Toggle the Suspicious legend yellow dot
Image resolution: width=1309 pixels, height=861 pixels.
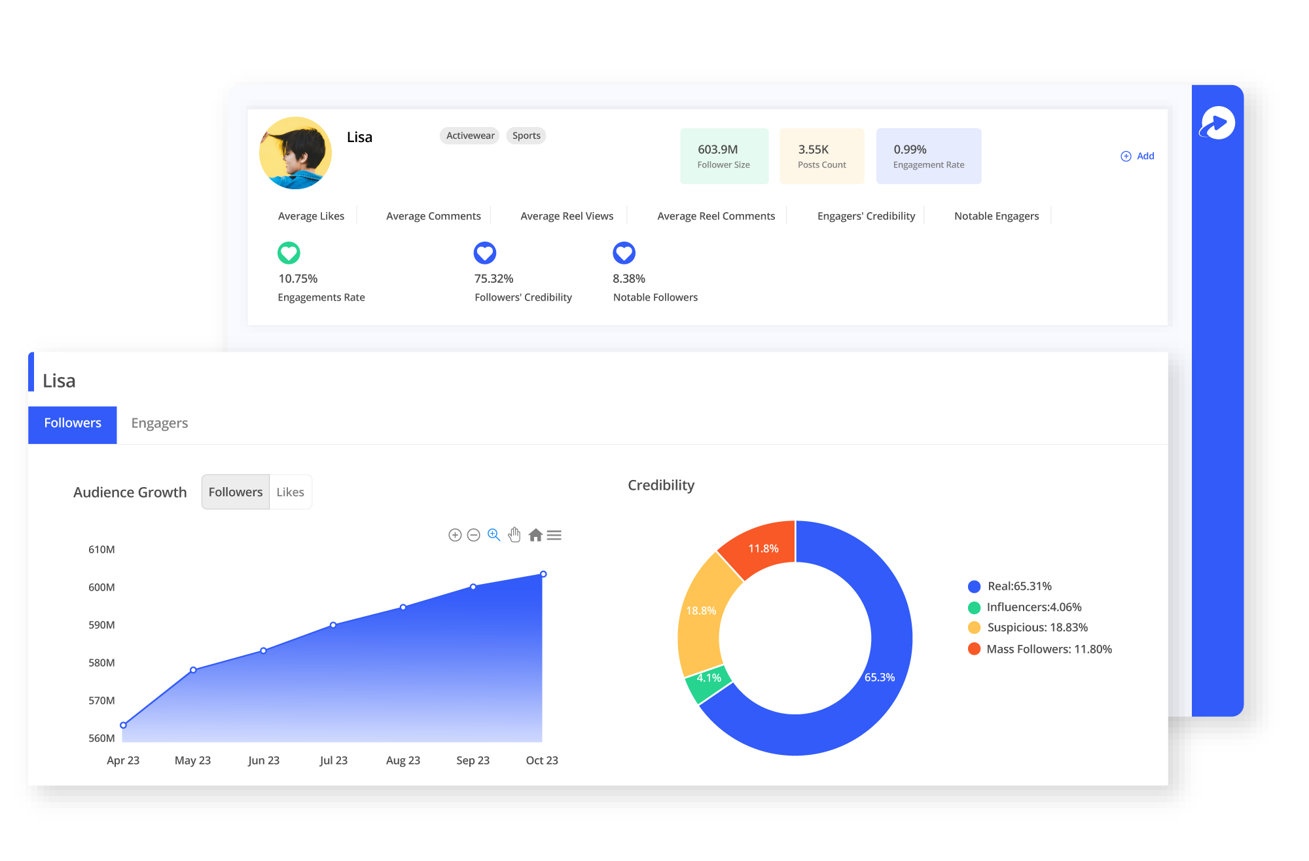pyautogui.click(x=974, y=628)
